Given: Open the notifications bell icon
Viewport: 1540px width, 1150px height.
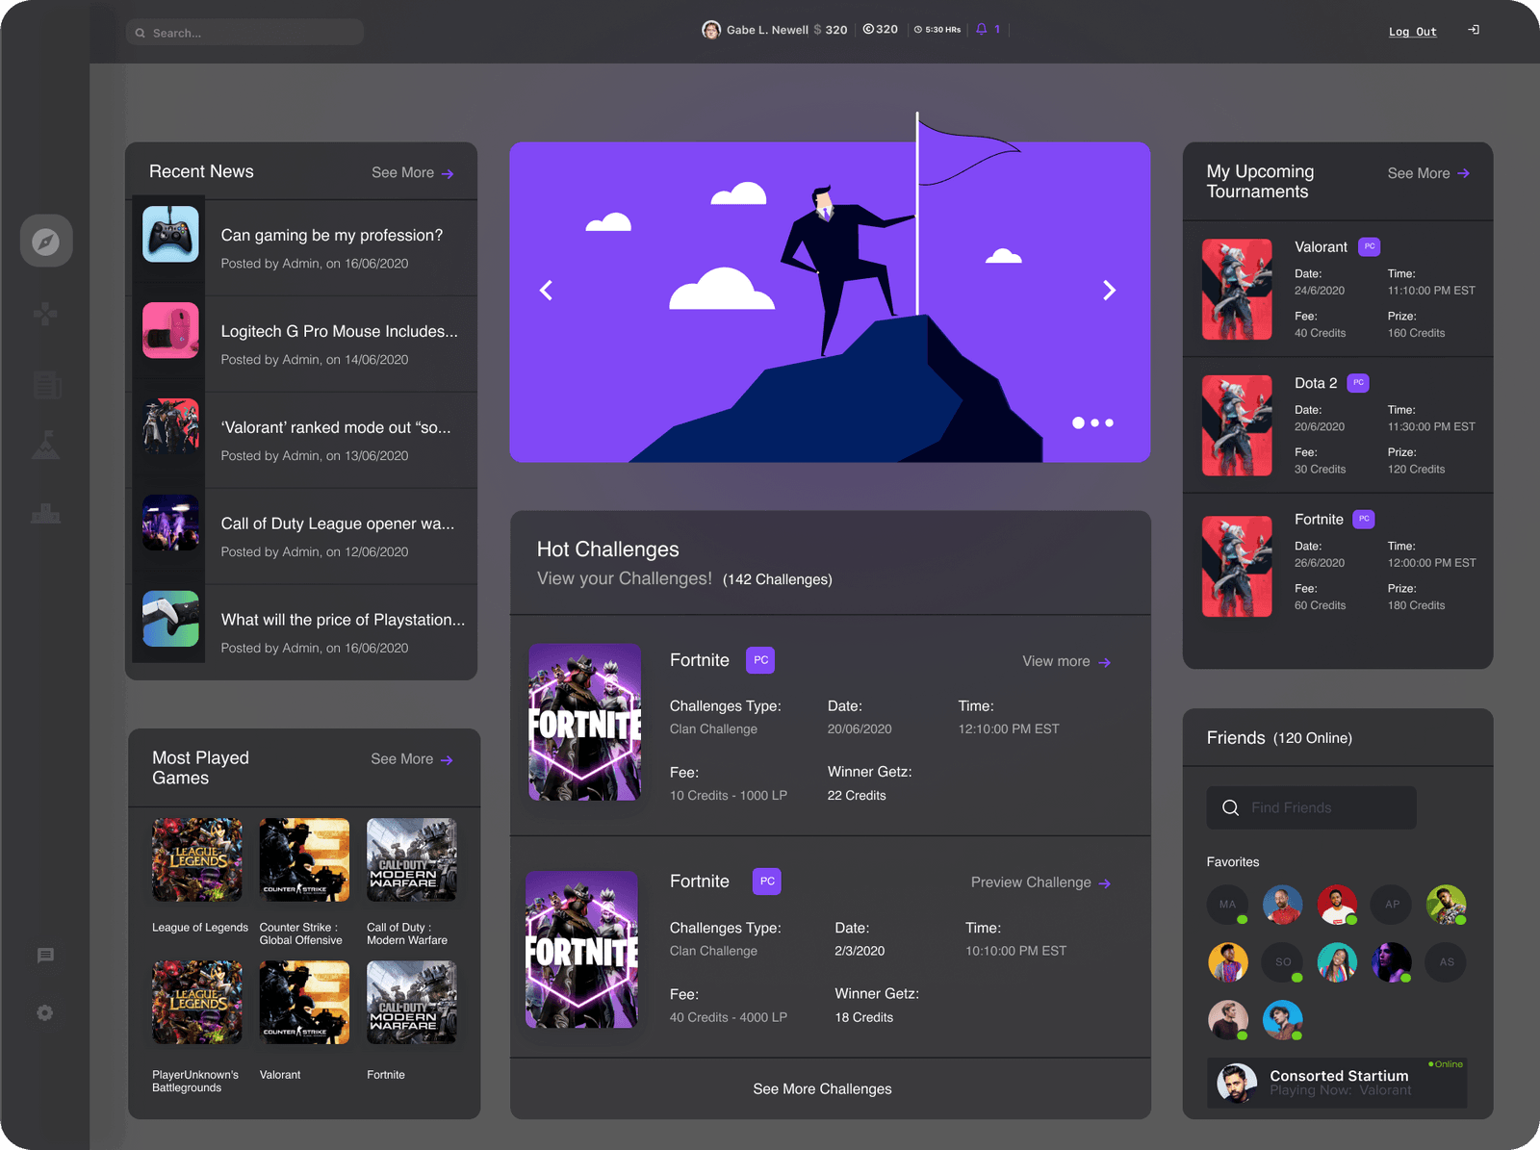Looking at the screenshot, I should point(982,29).
